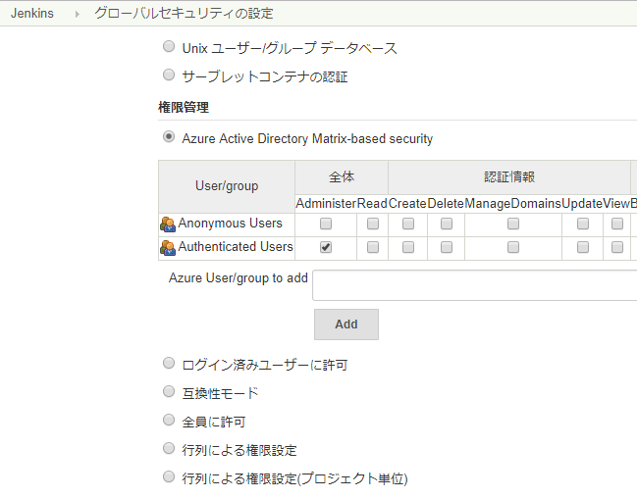Check Create for Anonymous Users
The height and width of the screenshot is (499, 637).
point(408,224)
